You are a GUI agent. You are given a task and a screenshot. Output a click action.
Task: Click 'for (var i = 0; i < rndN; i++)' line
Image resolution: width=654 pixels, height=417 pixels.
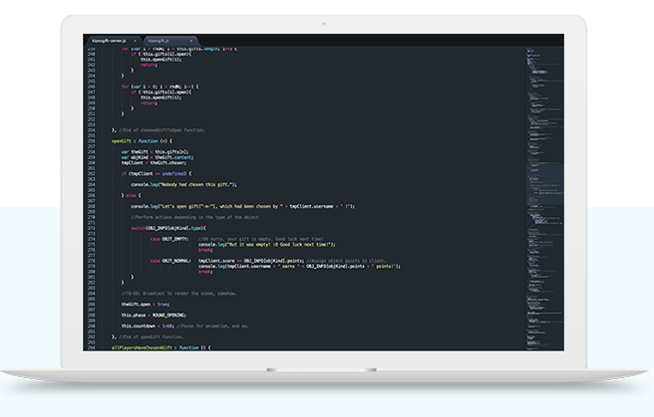click(x=161, y=87)
